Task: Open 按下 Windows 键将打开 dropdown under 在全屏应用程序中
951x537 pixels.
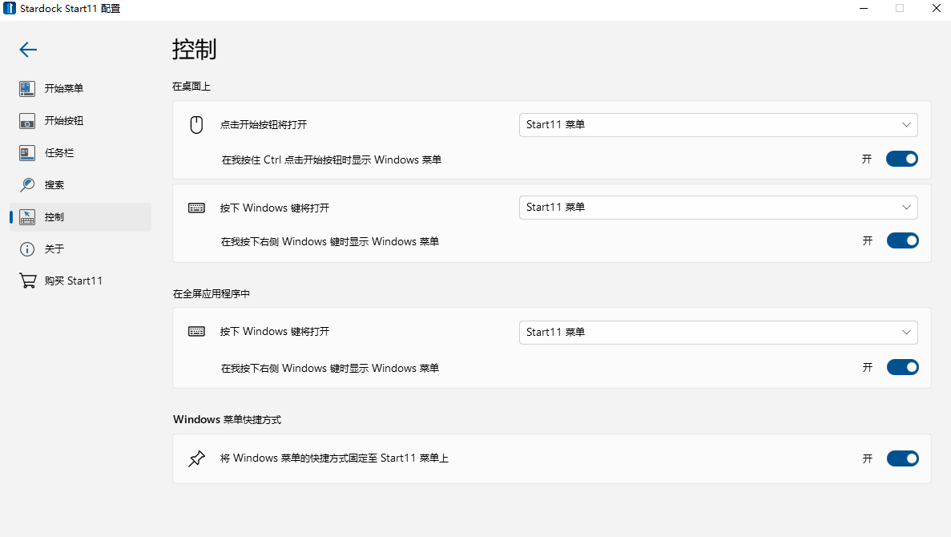Action: pos(718,333)
